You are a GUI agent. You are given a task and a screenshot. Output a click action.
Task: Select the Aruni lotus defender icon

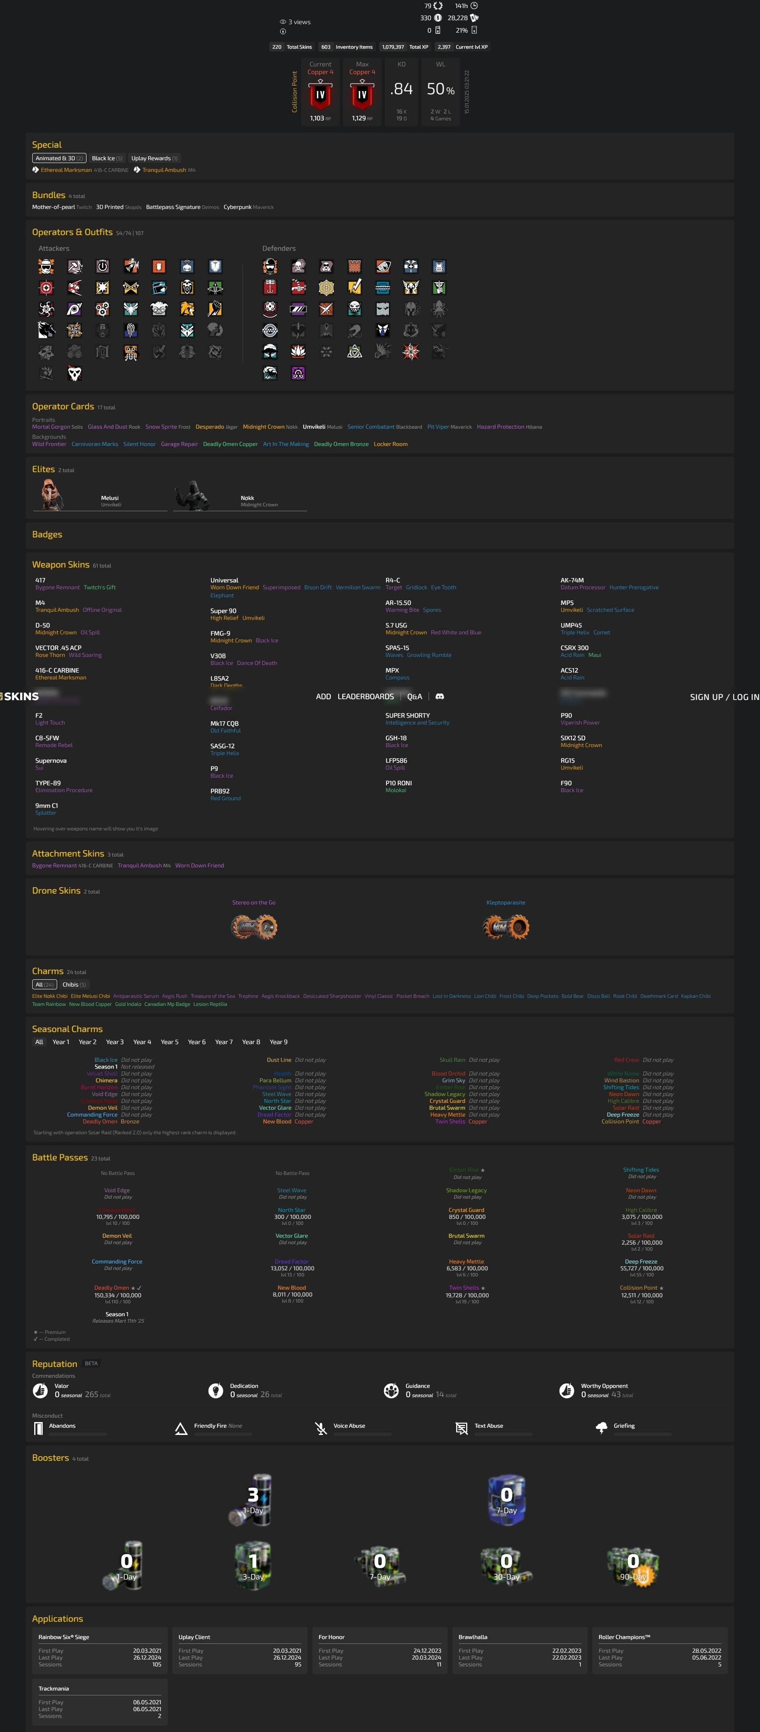[298, 352]
